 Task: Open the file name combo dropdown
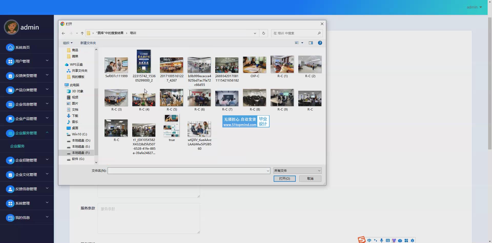click(x=268, y=171)
